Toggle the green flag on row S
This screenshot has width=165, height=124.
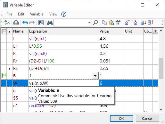4,76
